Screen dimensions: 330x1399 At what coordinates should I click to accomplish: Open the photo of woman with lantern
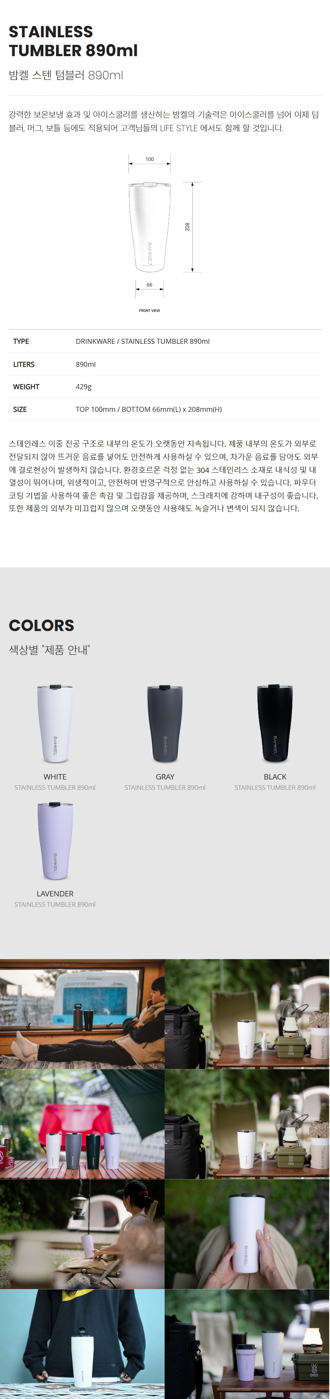pyautogui.click(x=82, y=1234)
